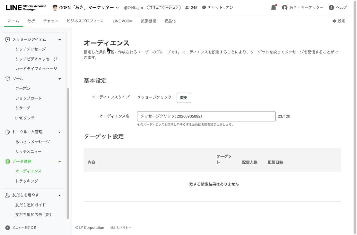This screenshot has width=357, height=235.
Task: Switch to the チャット tab
Action: [51, 21]
